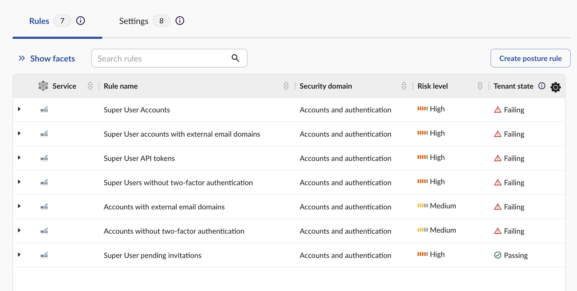Switch to the Settings tab
The height and width of the screenshot is (291, 577).
coord(134,21)
